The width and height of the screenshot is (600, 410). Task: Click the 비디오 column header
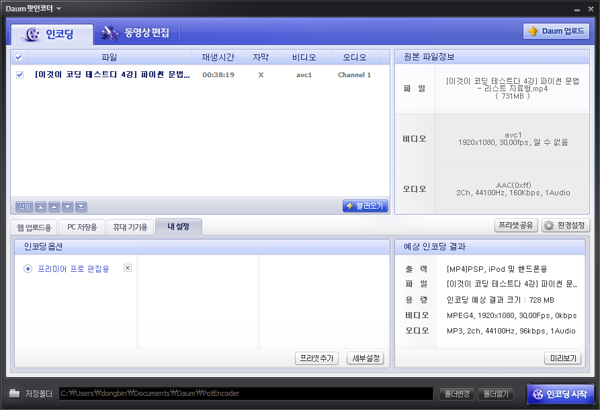pyautogui.click(x=304, y=57)
